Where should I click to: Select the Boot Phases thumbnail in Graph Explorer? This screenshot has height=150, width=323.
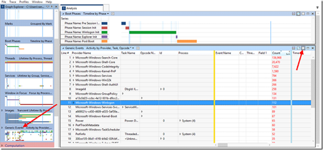(29, 49)
